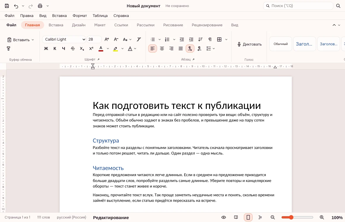This screenshot has height=222, width=345.
Task: Select print layout page view
Action: point(248,217)
